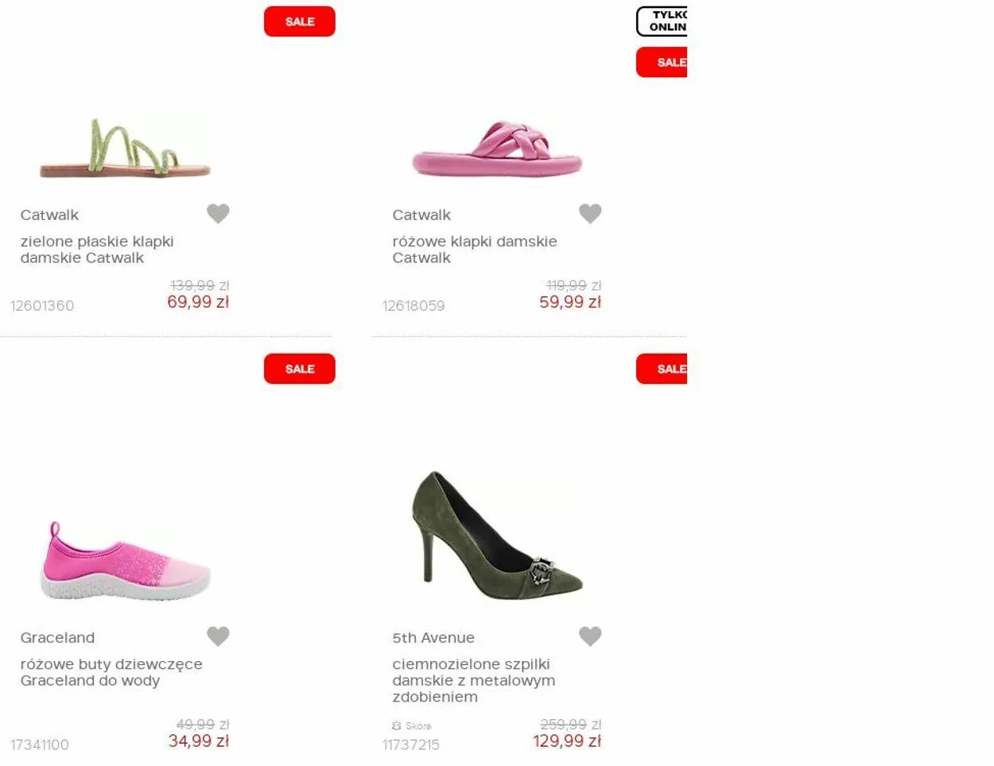The width and height of the screenshot is (994, 766).
Task: Click the 5th Avenue brand name
Action: pos(433,637)
